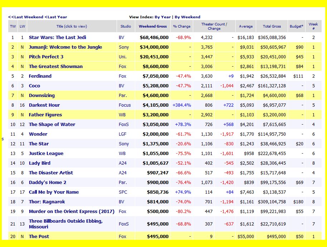Image resolution: width=327 pixels, height=247 pixels.
Task: Select the $7,463 average value
Action: point(247,192)
